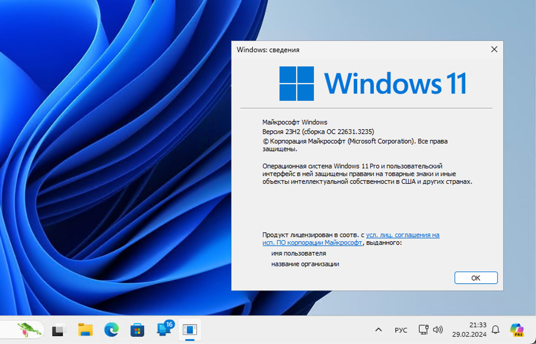Click the "Операционная система Windows 11 Pro" paragraph
This screenshot has height=344, width=536.
[367, 174]
